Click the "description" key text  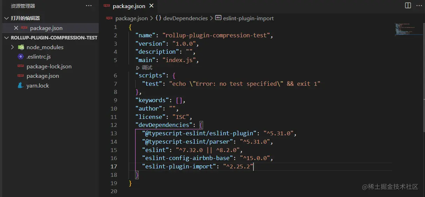(158, 52)
